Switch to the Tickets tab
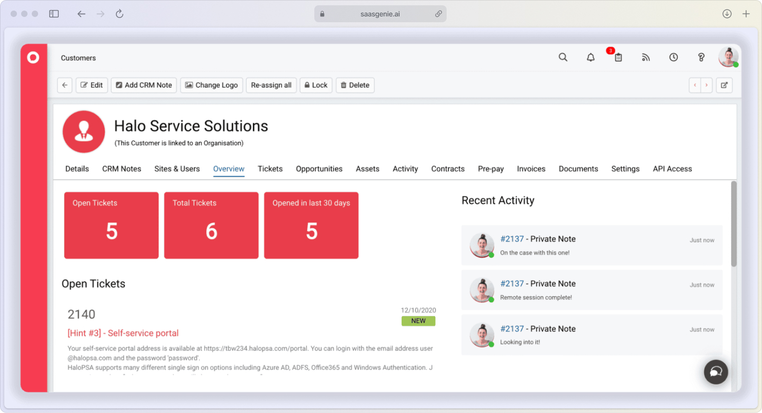Screen dimensions: 762x413 pyautogui.click(x=270, y=169)
